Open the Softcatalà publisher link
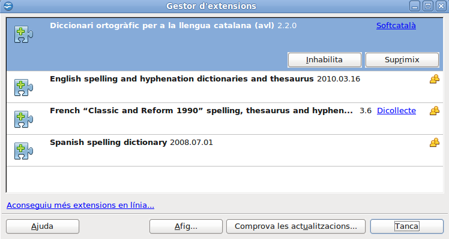Image resolution: width=449 pixels, height=239 pixels. tap(396, 25)
